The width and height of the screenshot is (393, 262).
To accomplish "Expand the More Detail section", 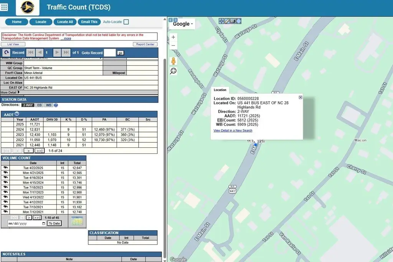I will (10, 92).
